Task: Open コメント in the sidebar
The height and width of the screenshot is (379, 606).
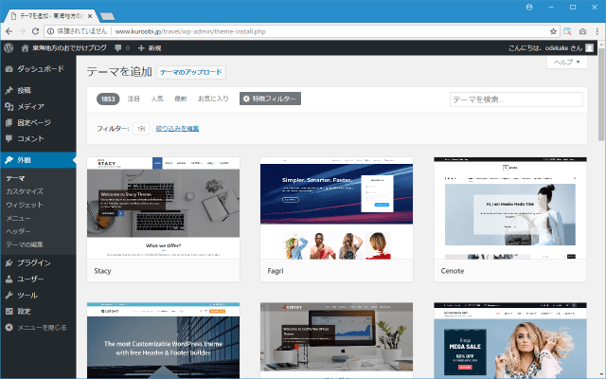Action: [x=38, y=138]
